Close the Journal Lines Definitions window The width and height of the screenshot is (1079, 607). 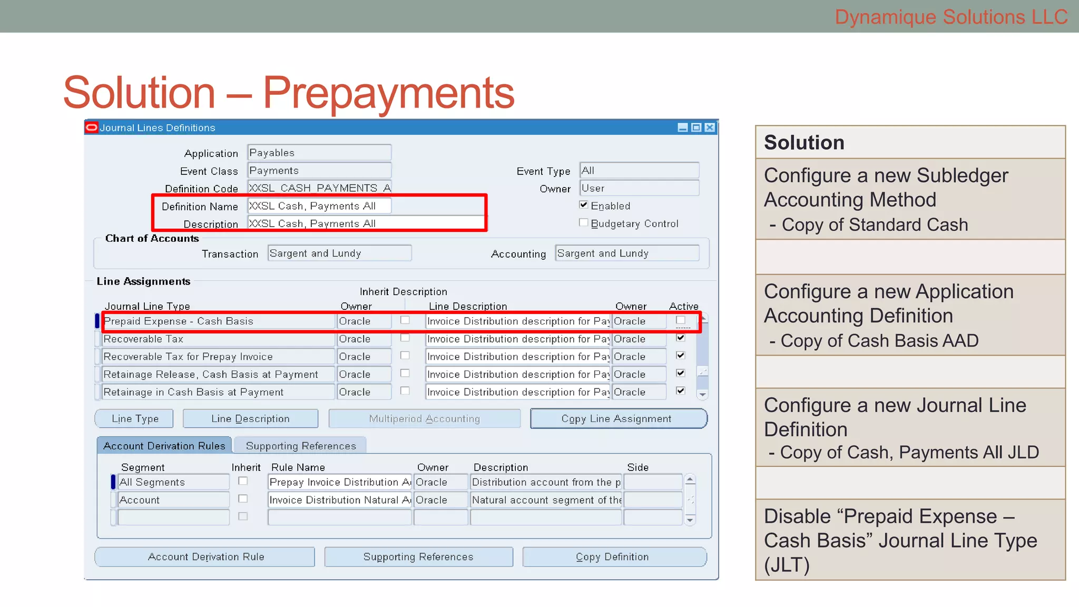click(x=710, y=128)
